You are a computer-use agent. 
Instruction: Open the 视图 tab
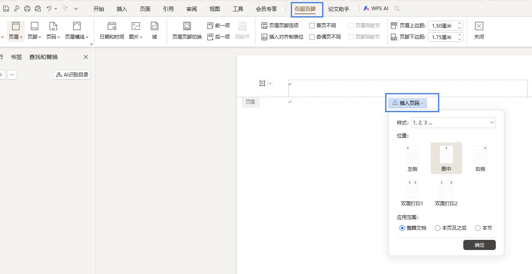pos(215,9)
